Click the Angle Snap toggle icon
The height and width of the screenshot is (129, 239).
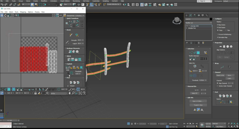pyautogui.click(x=92, y=5)
